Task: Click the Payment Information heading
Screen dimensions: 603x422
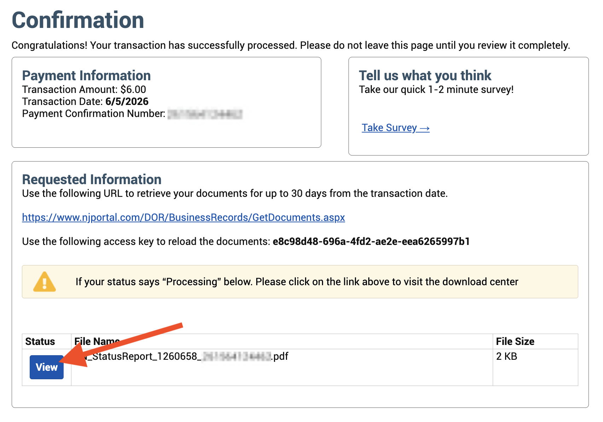Action: (x=86, y=76)
